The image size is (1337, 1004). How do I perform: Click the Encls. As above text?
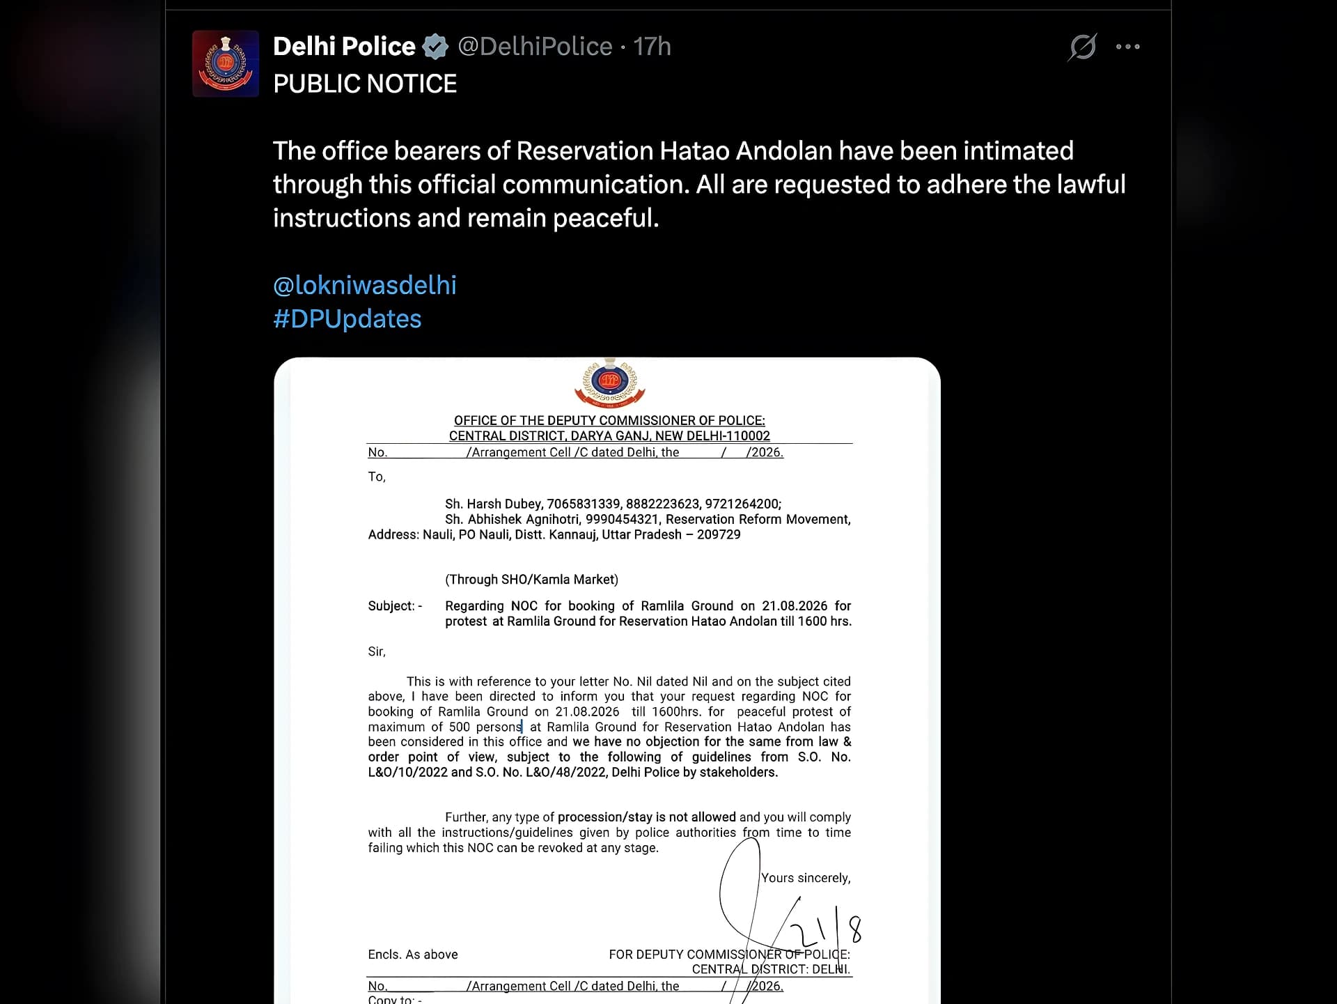(413, 955)
